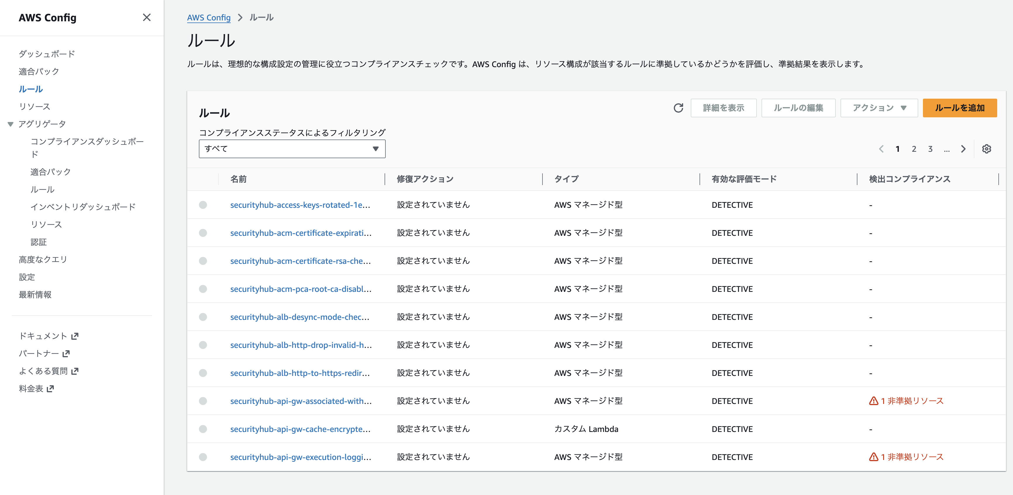1013x495 pixels.
Task: Open ダッシュボード in sidebar
Action: point(47,54)
